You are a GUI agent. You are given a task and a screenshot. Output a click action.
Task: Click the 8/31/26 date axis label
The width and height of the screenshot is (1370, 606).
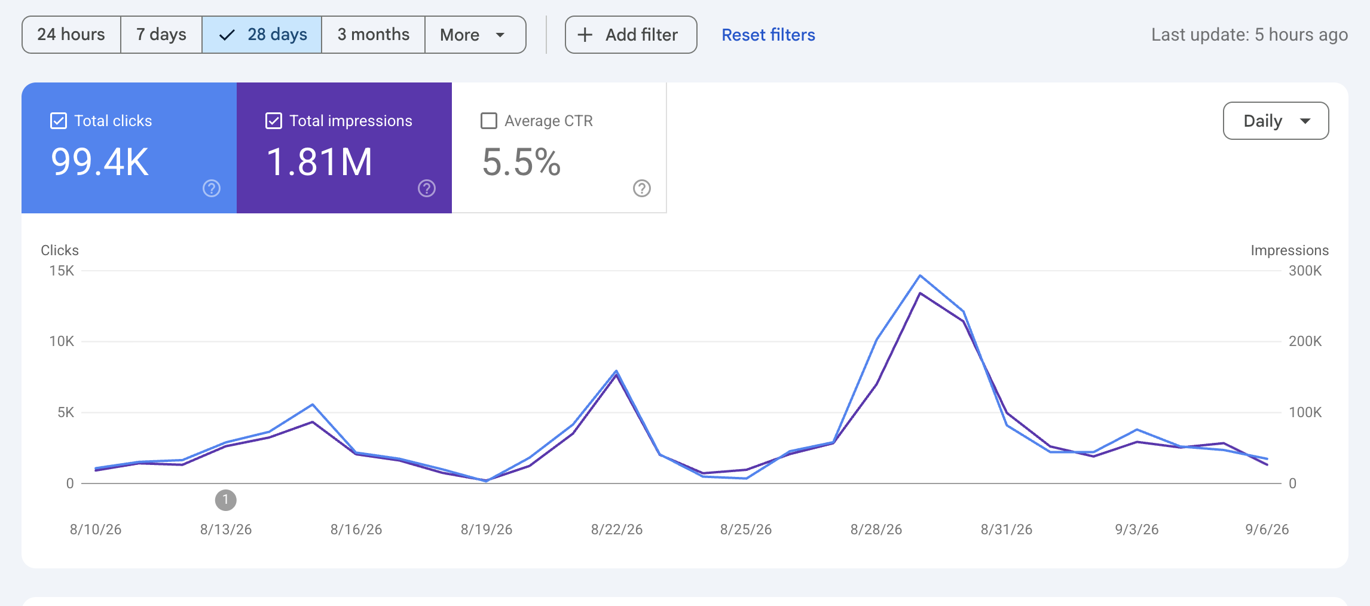point(1007,530)
